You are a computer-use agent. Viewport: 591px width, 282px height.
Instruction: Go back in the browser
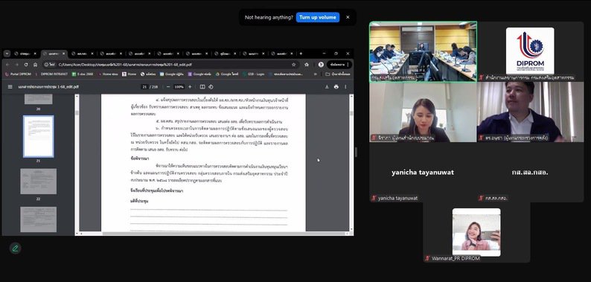tap(8, 65)
